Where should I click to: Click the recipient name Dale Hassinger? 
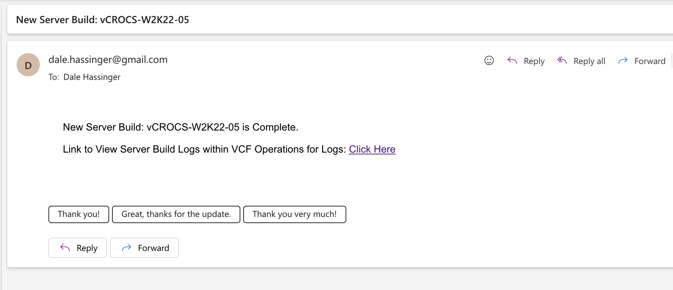click(92, 77)
